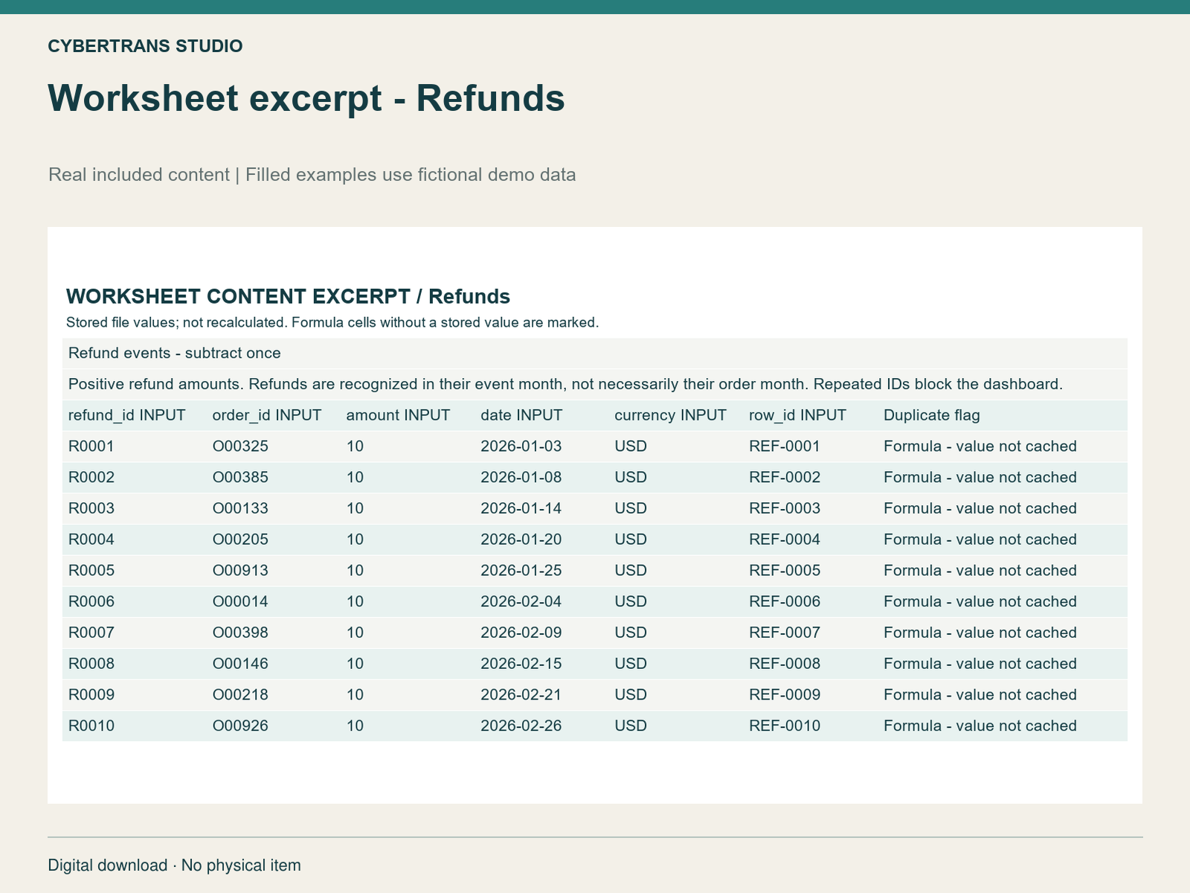Screen dimensions: 1190x893
Task: Select order ID cell O00385
Action: (x=240, y=477)
